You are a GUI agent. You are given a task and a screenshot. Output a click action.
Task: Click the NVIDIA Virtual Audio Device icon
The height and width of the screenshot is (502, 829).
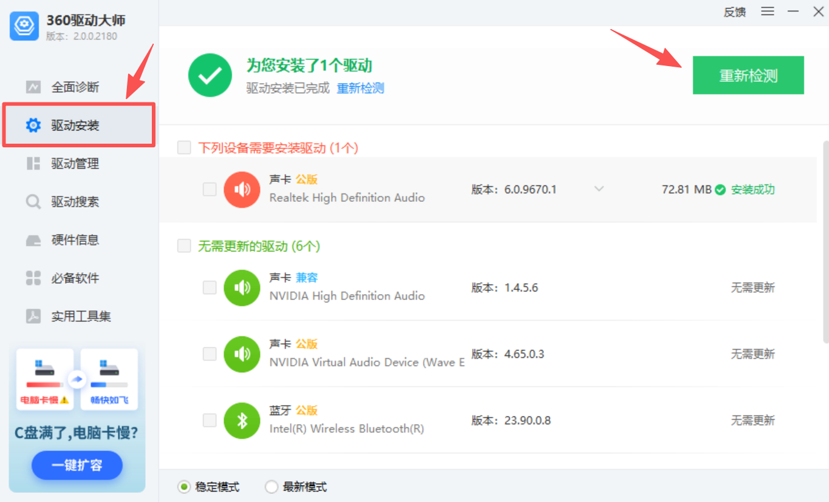point(242,354)
